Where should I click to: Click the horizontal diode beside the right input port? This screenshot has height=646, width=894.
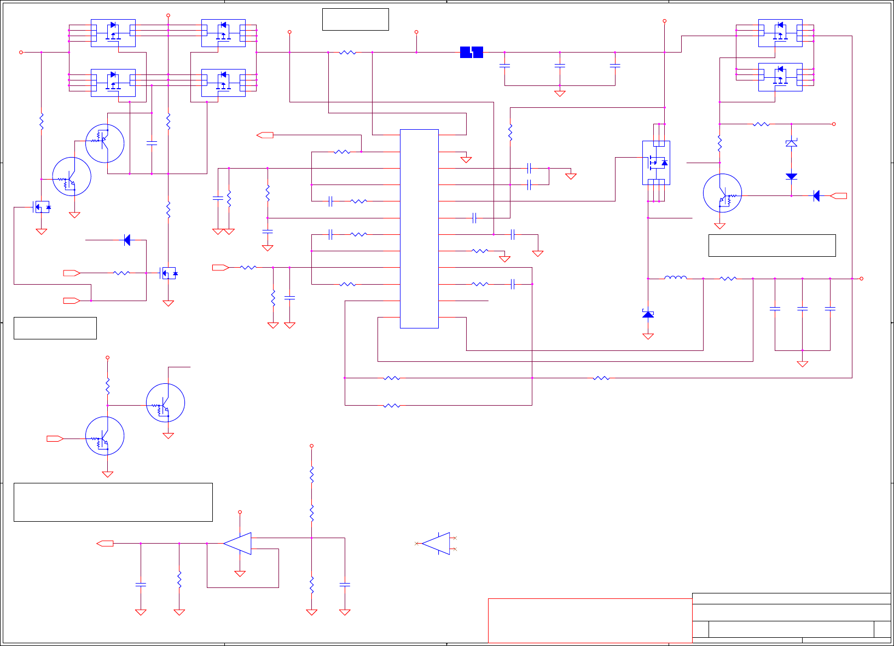click(x=816, y=196)
